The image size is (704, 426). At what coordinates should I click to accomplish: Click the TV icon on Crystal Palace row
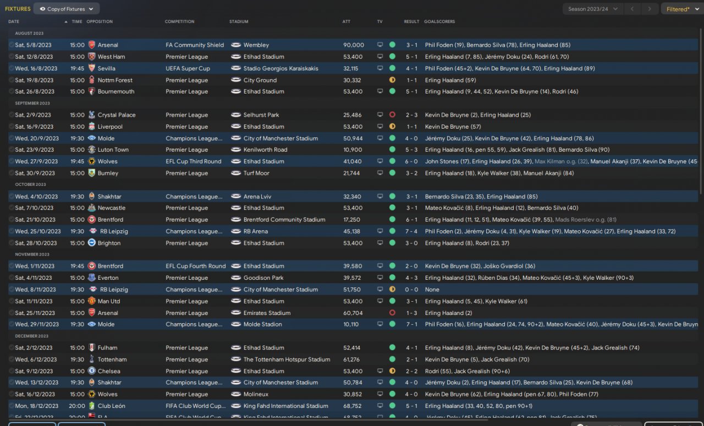[380, 115]
